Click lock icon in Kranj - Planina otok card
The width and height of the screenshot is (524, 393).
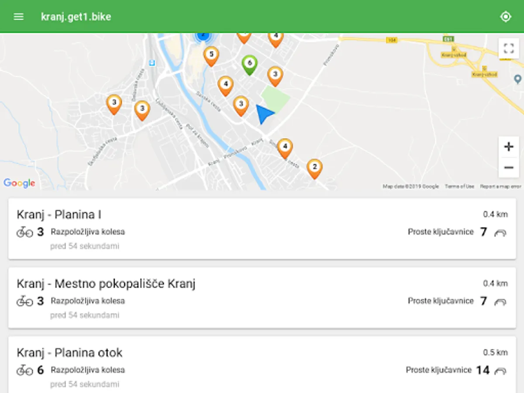(500, 371)
